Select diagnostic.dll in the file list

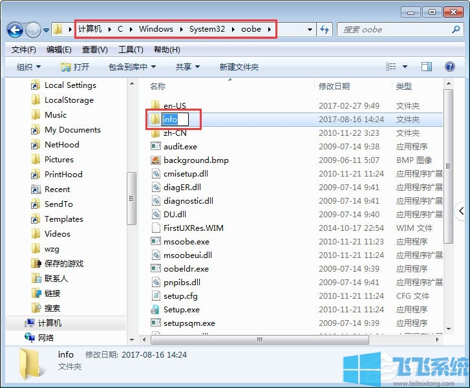189,201
